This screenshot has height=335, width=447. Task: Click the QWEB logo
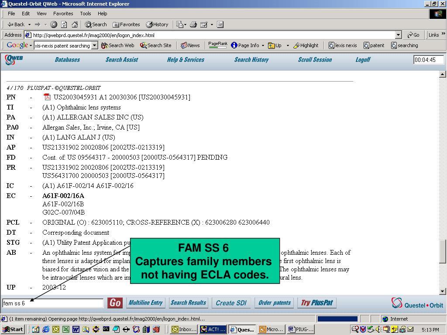click(x=14, y=59)
